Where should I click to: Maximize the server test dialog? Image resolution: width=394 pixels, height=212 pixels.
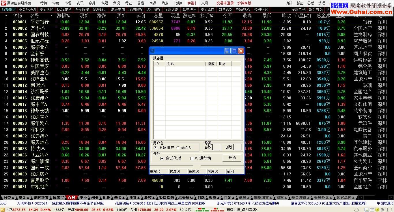(234, 51)
